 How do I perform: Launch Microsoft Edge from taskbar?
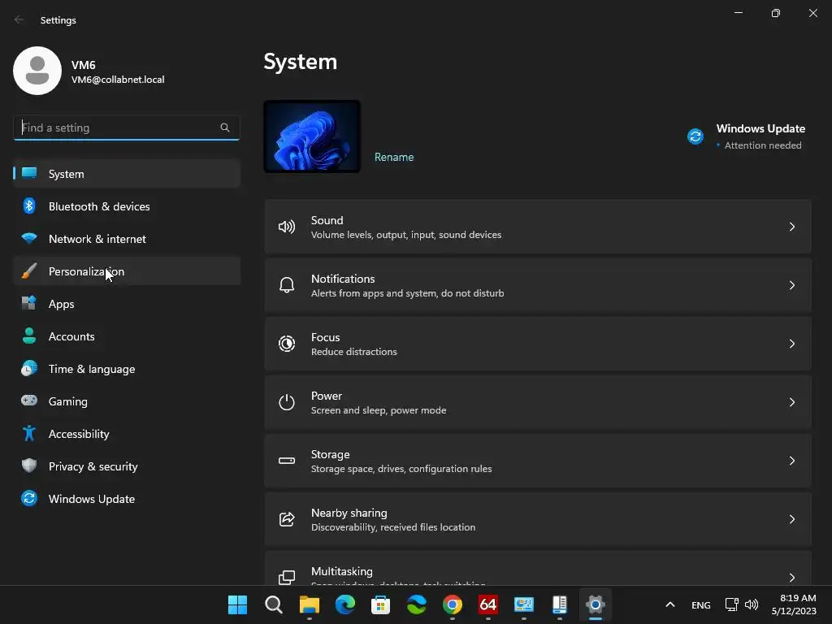344,604
